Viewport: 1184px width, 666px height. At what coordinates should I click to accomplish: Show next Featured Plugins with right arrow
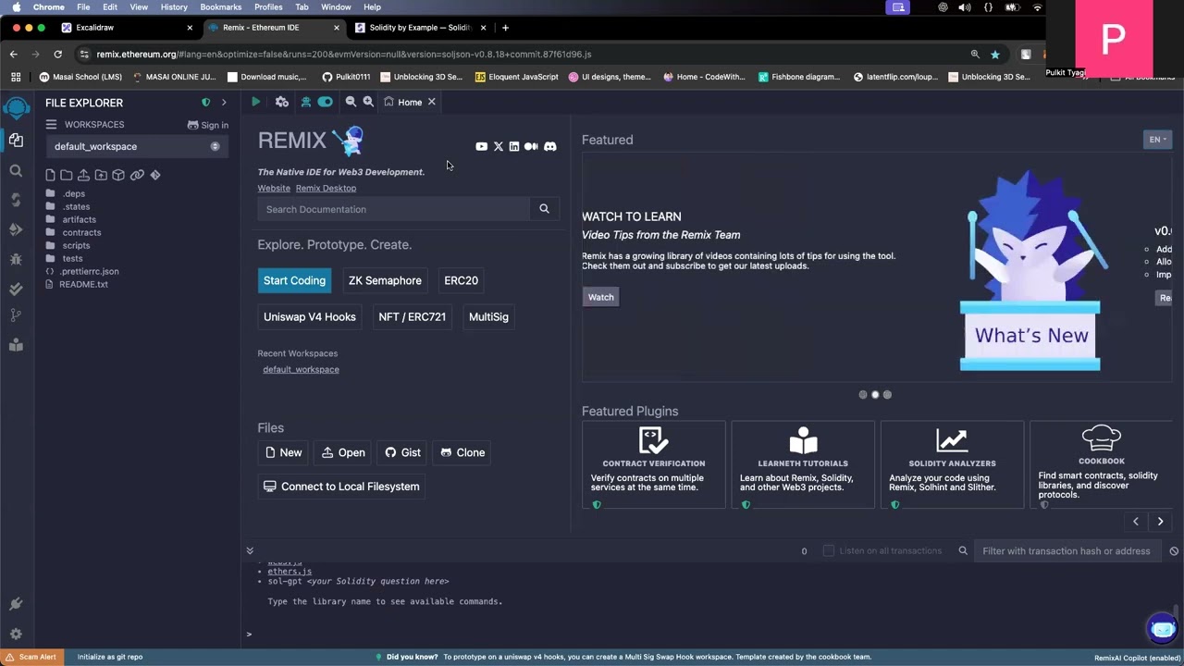(1160, 522)
